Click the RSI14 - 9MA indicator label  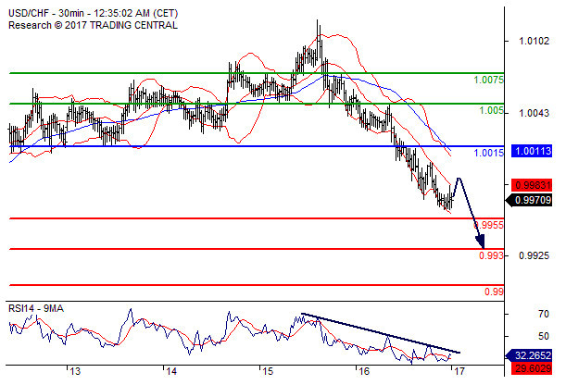tap(36, 308)
